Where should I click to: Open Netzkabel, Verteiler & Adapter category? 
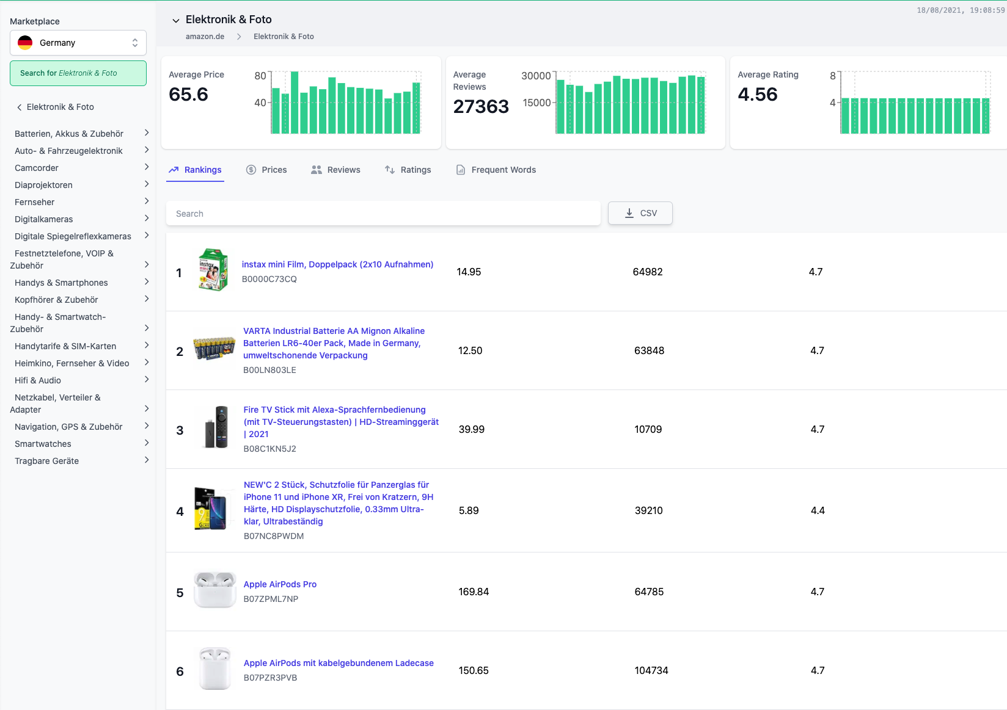[x=56, y=404]
